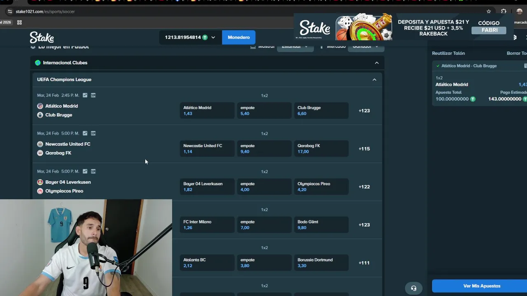This screenshot has width=527, height=296.
Task: Open the apps grid in bookmarks bar
Action: [x=19, y=22]
